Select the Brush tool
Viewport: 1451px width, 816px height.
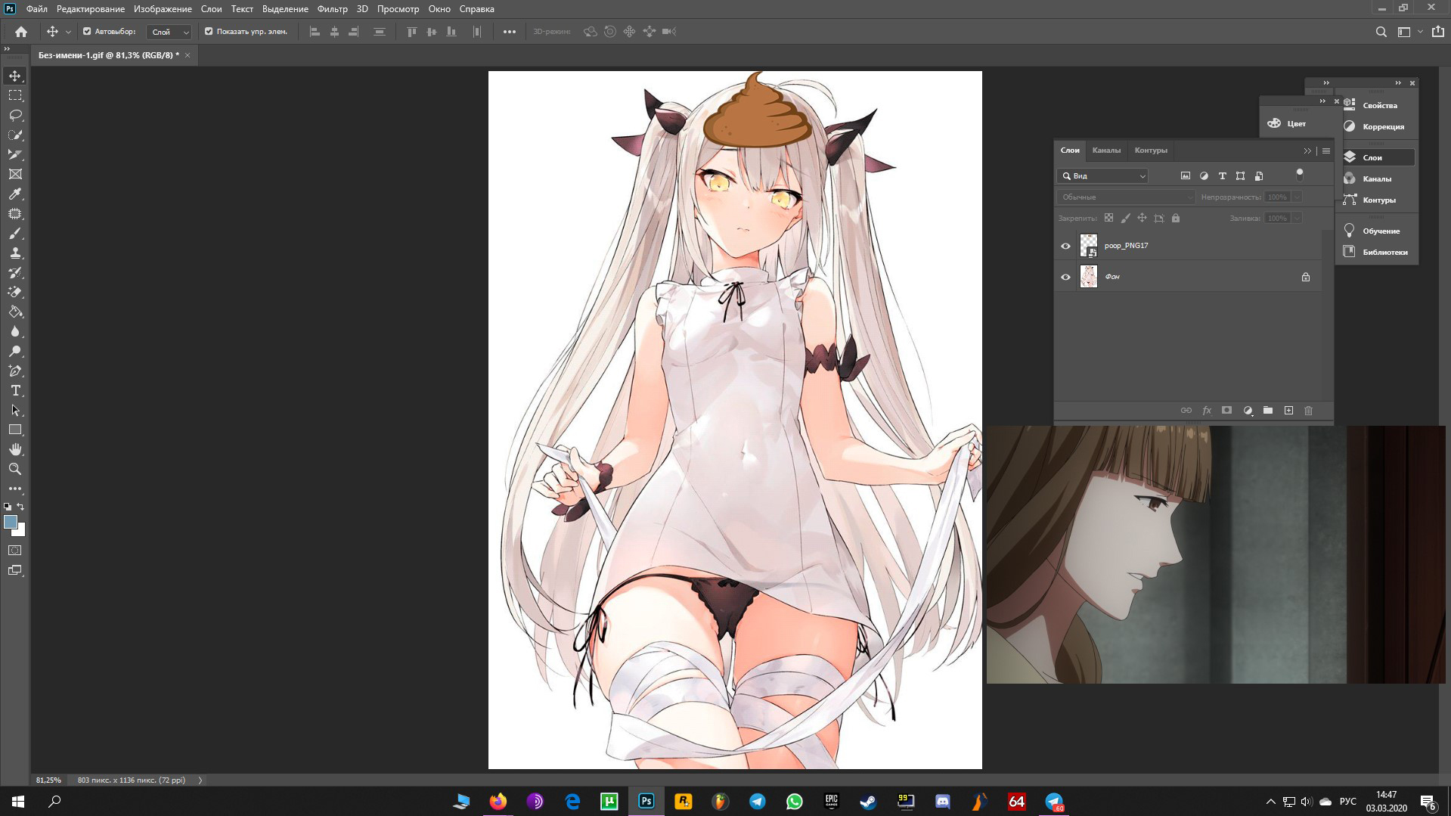15,233
